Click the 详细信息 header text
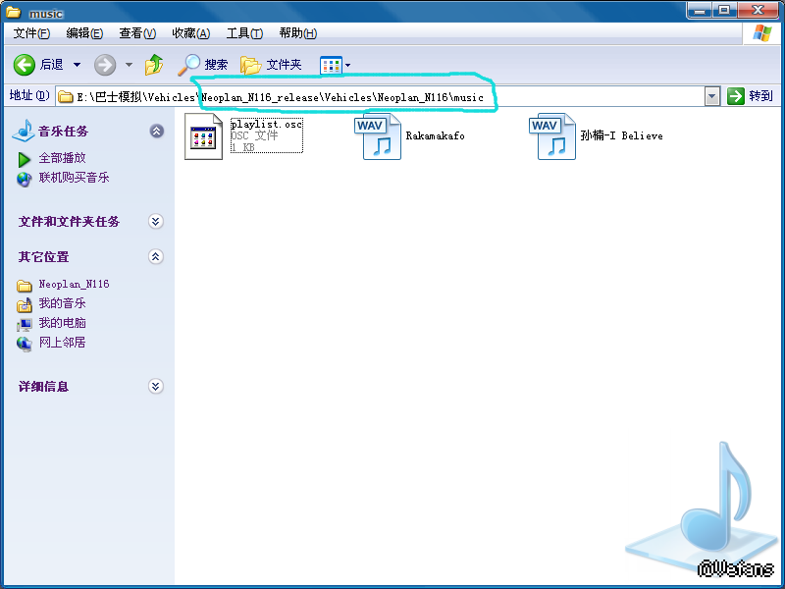 click(43, 386)
